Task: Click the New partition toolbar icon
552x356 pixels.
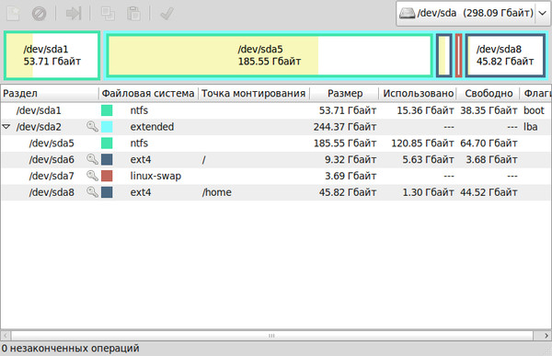Action: pos(14,14)
